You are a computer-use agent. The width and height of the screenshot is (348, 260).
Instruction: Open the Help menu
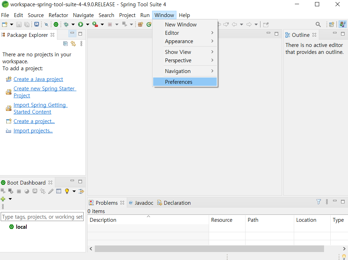pos(184,15)
